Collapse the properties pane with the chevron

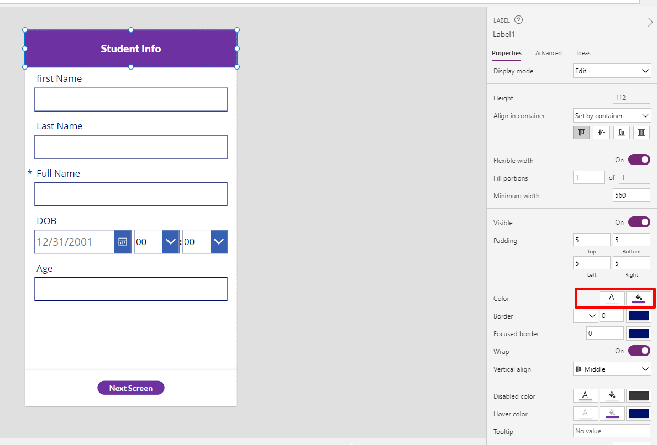coord(650,22)
